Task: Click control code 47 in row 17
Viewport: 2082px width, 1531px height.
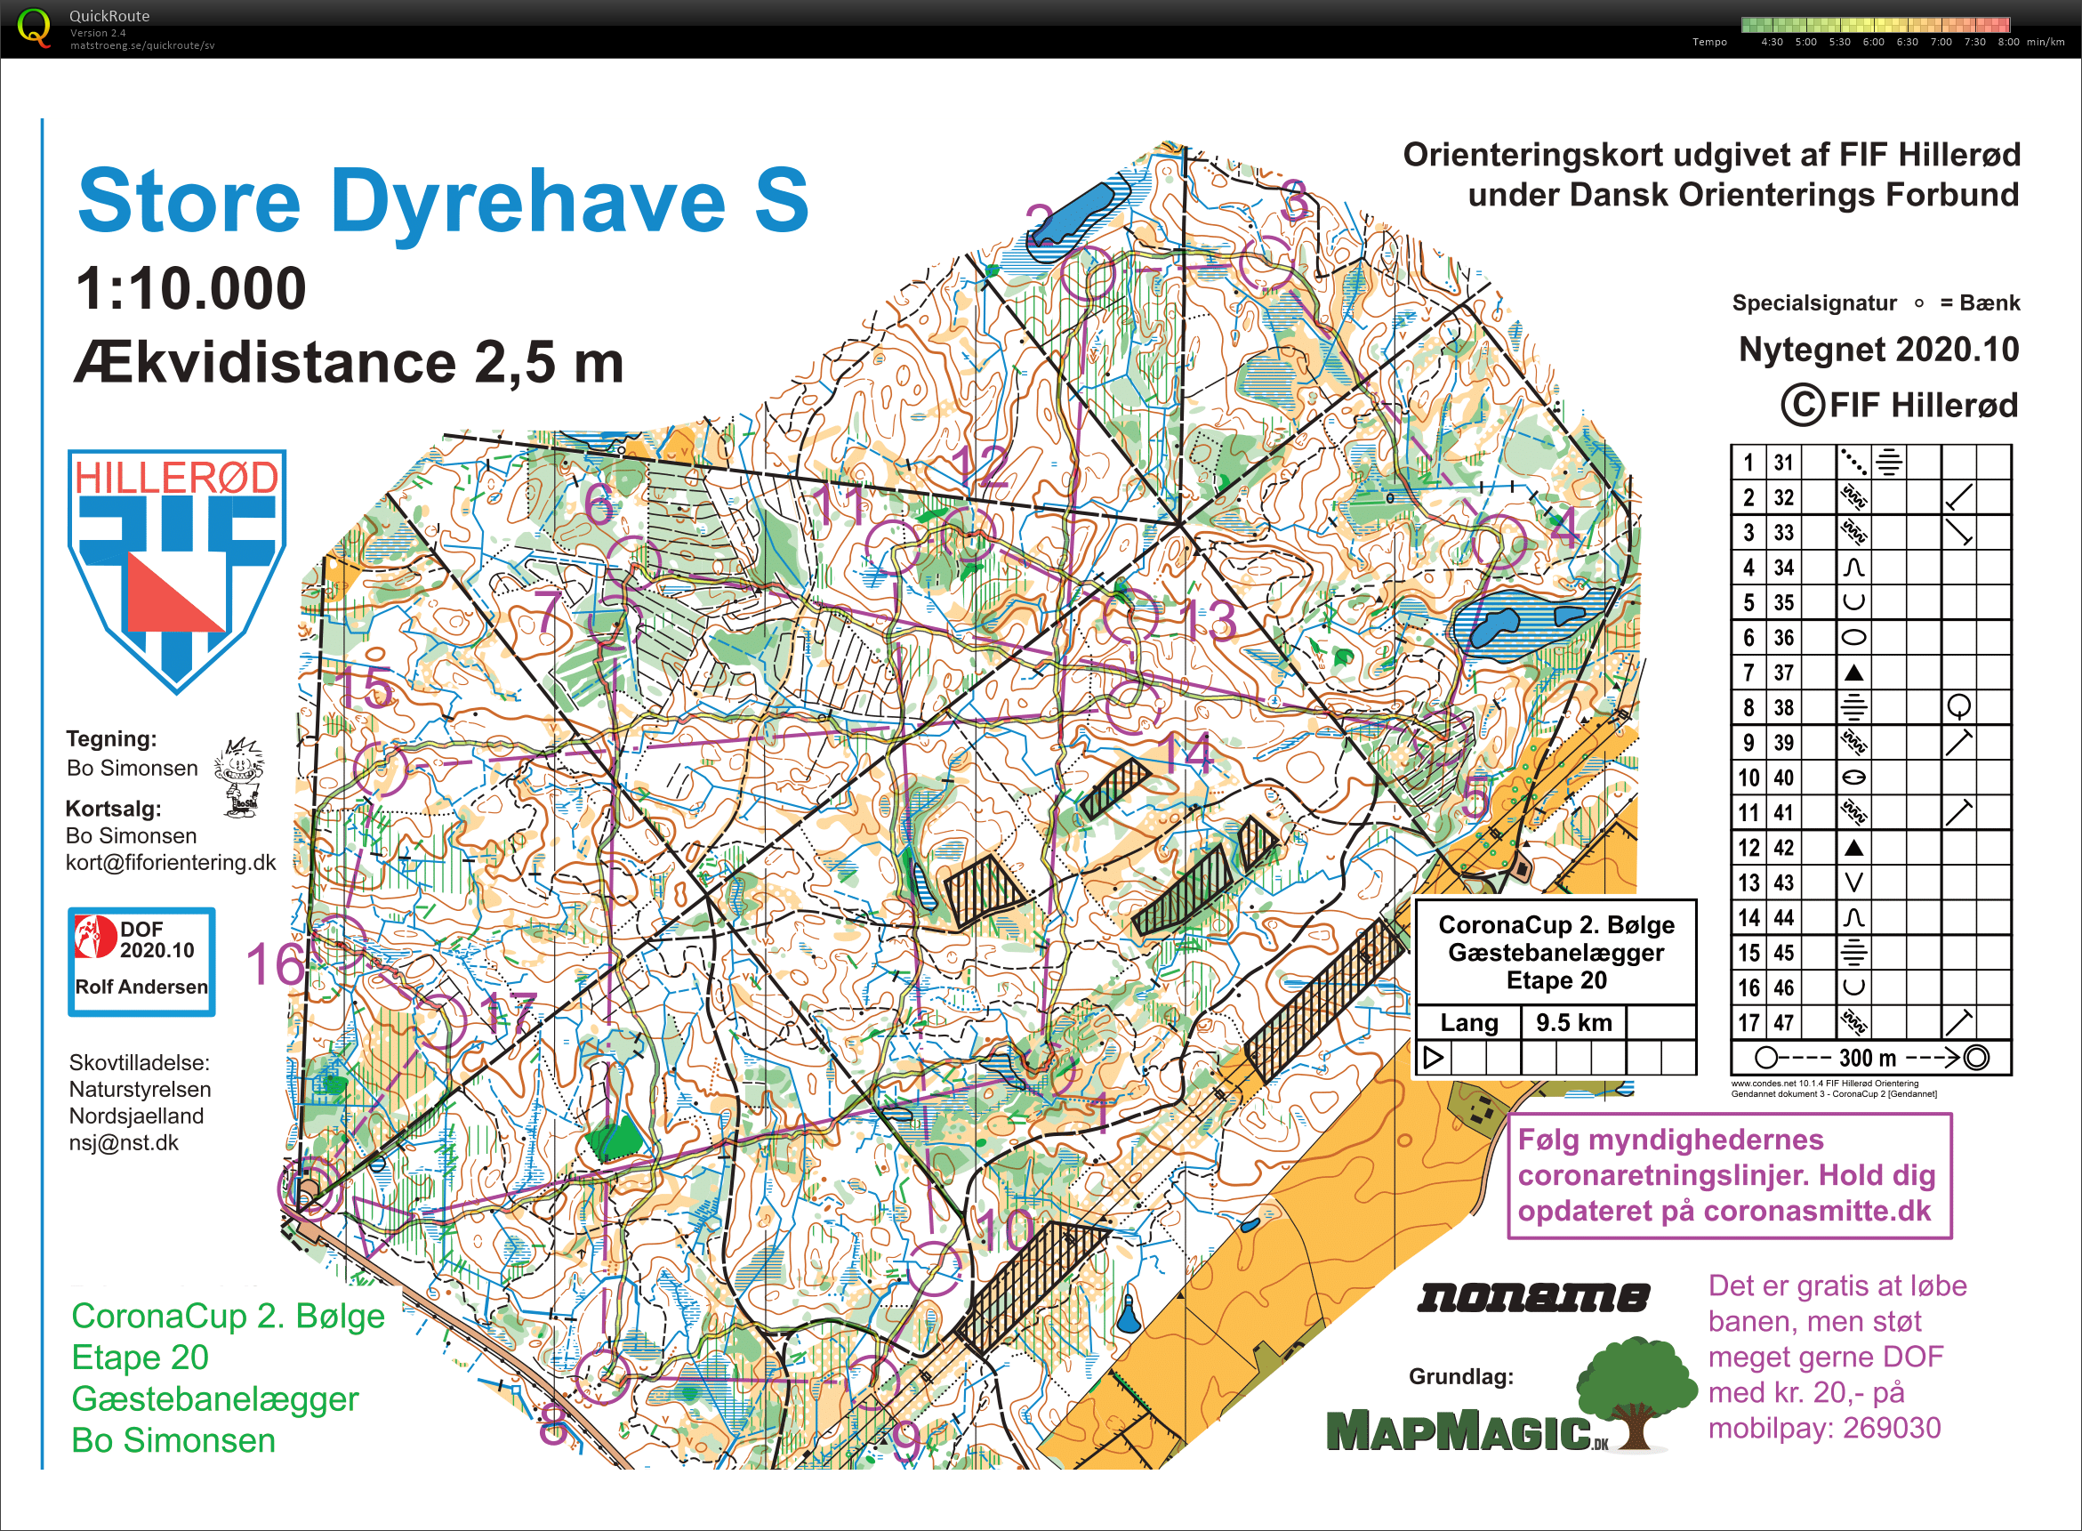Action: (1784, 1023)
